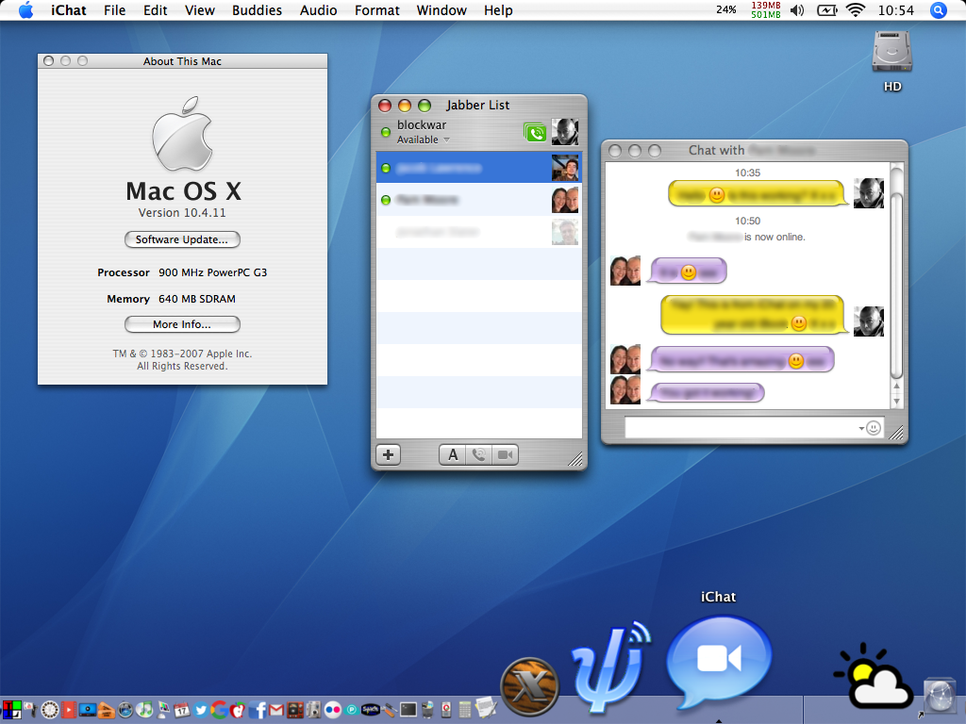966x724 pixels.
Task: Add a buddy with the plus button
Action: [x=388, y=455]
